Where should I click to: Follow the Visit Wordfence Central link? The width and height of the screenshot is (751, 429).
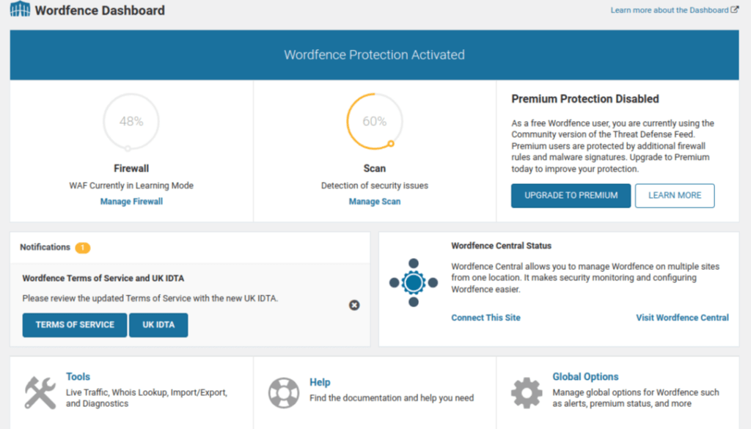(682, 318)
